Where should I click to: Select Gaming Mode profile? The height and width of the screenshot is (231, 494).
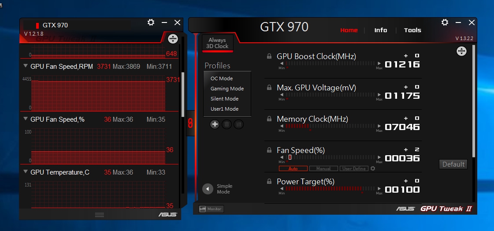(227, 89)
